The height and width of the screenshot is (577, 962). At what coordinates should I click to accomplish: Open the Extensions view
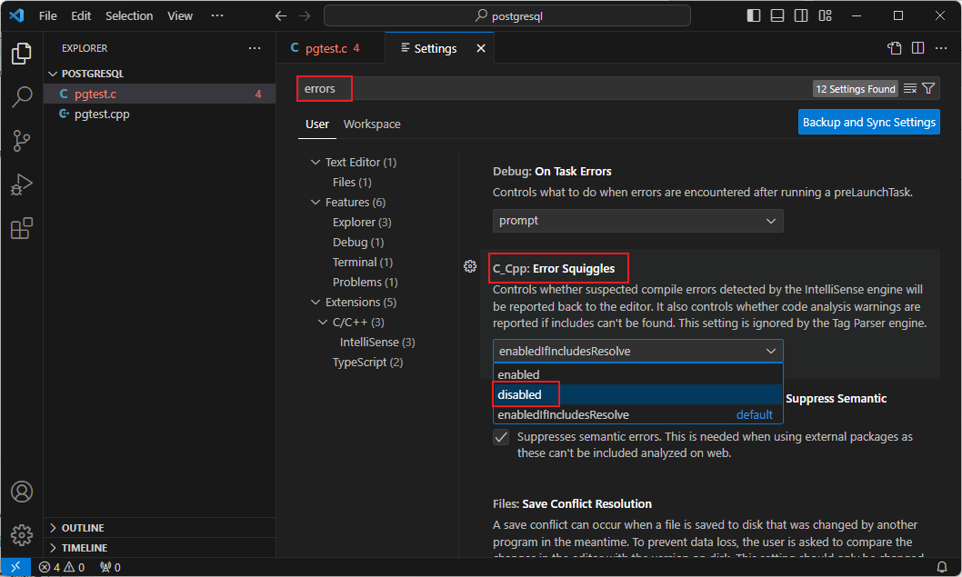coord(22,229)
